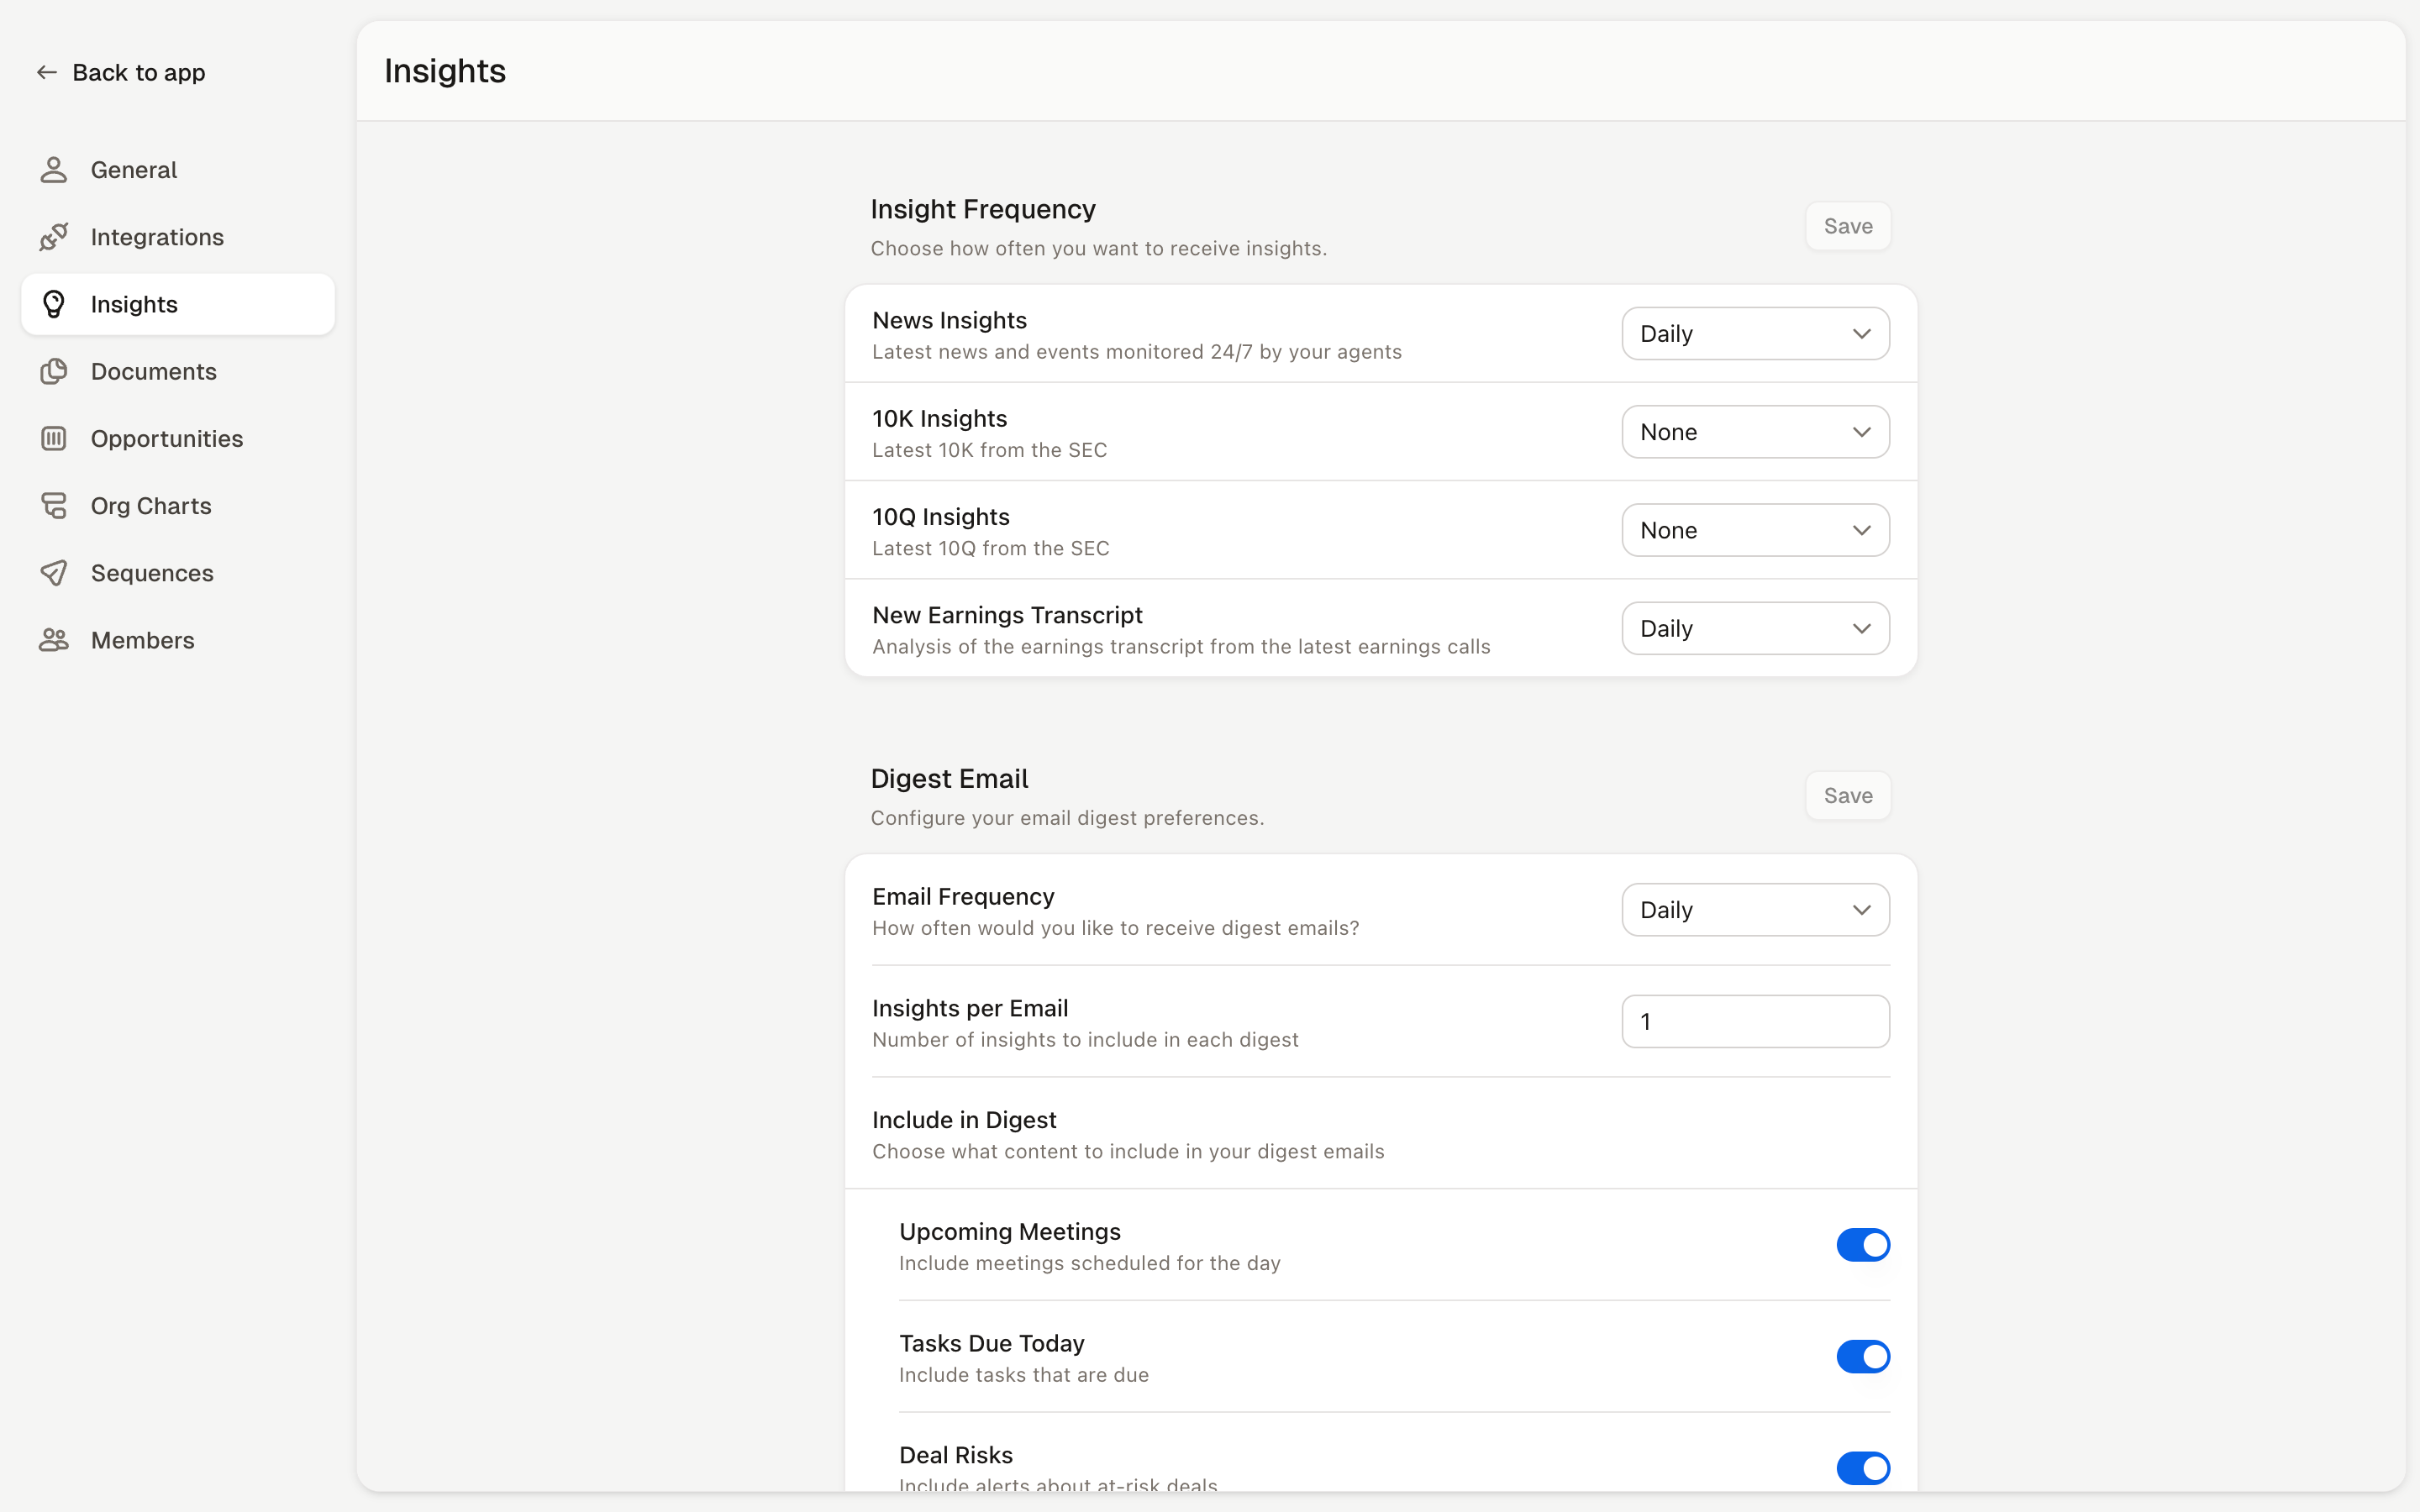The image size is (2420, 1512).
Task: Navigate to Org Charts
Action: (178, 506)
